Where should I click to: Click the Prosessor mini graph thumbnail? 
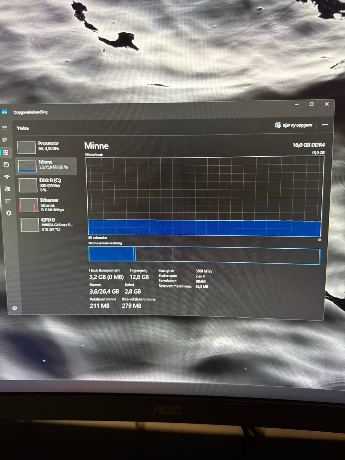coord(26,147)
